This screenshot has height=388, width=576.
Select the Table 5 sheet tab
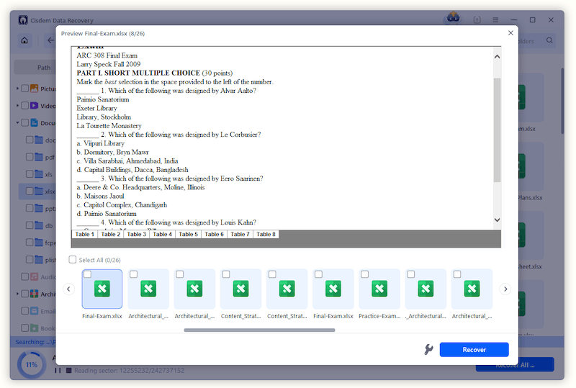(x=188, y=235)
